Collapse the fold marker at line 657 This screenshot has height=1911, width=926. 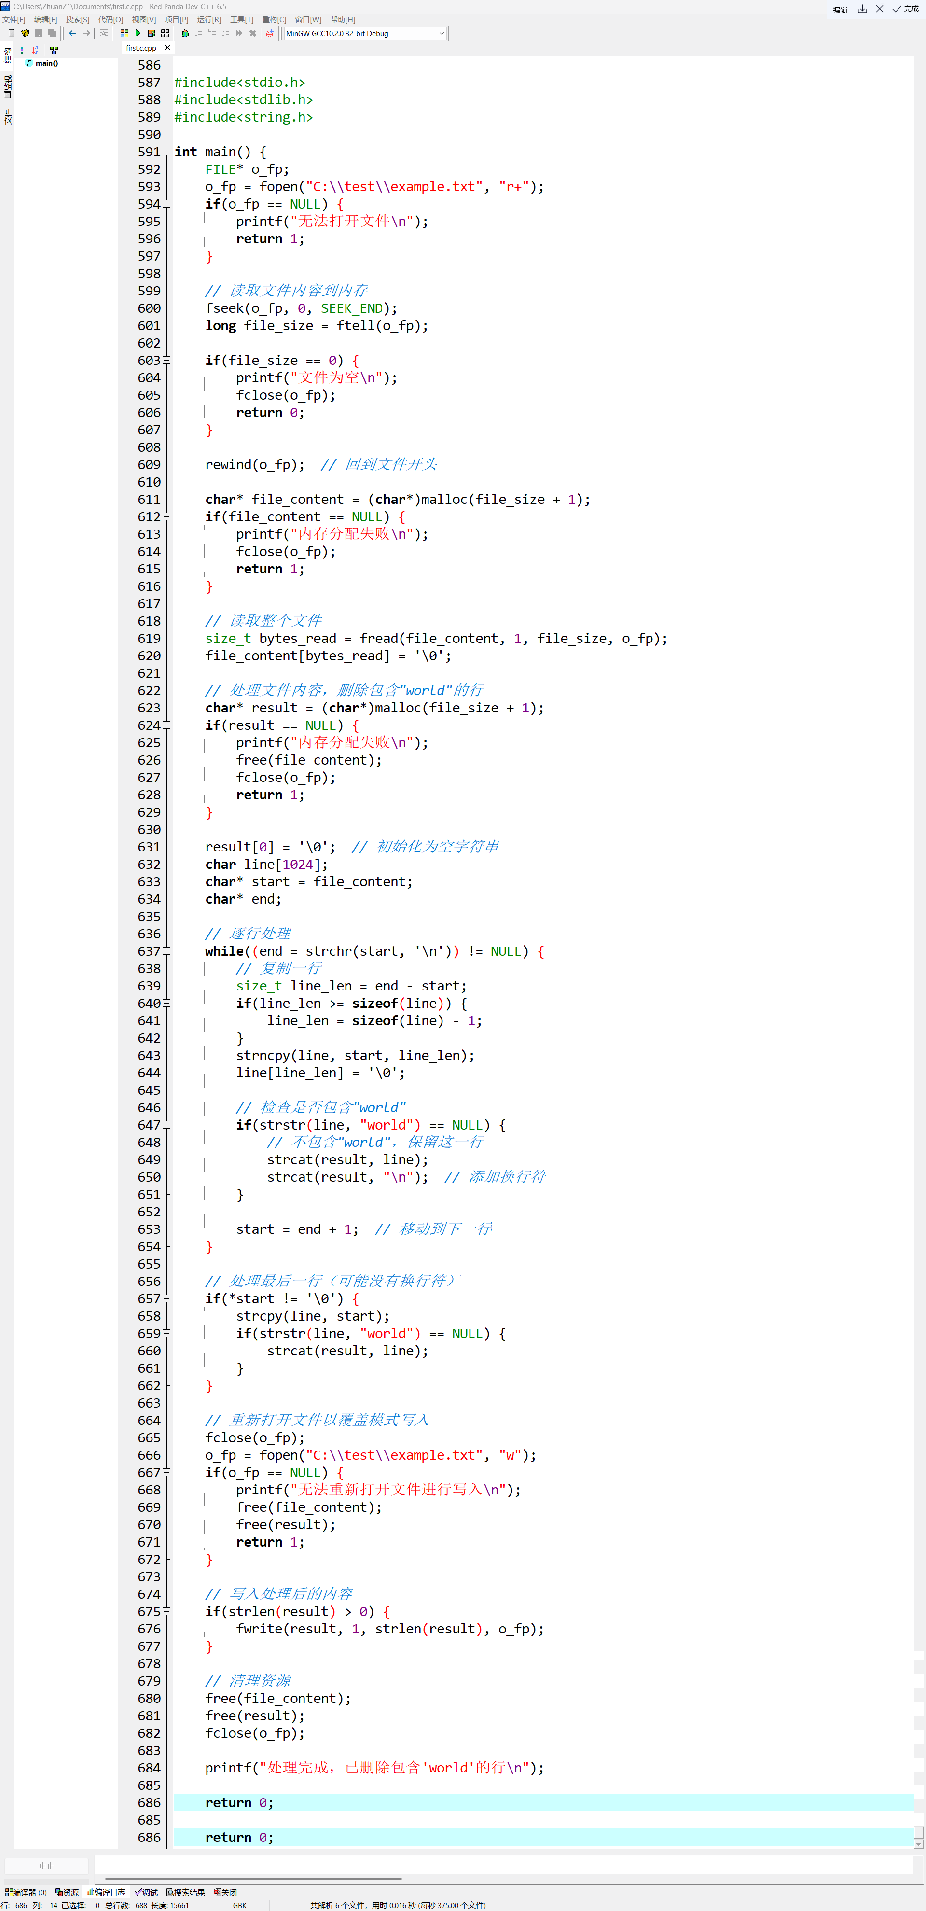click(x=166, y=1298)
